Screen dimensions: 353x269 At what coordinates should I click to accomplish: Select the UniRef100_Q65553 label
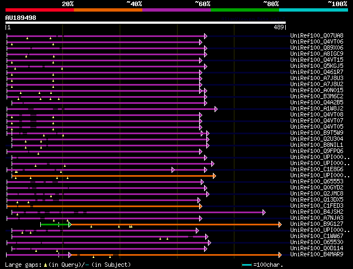point(317,182)
